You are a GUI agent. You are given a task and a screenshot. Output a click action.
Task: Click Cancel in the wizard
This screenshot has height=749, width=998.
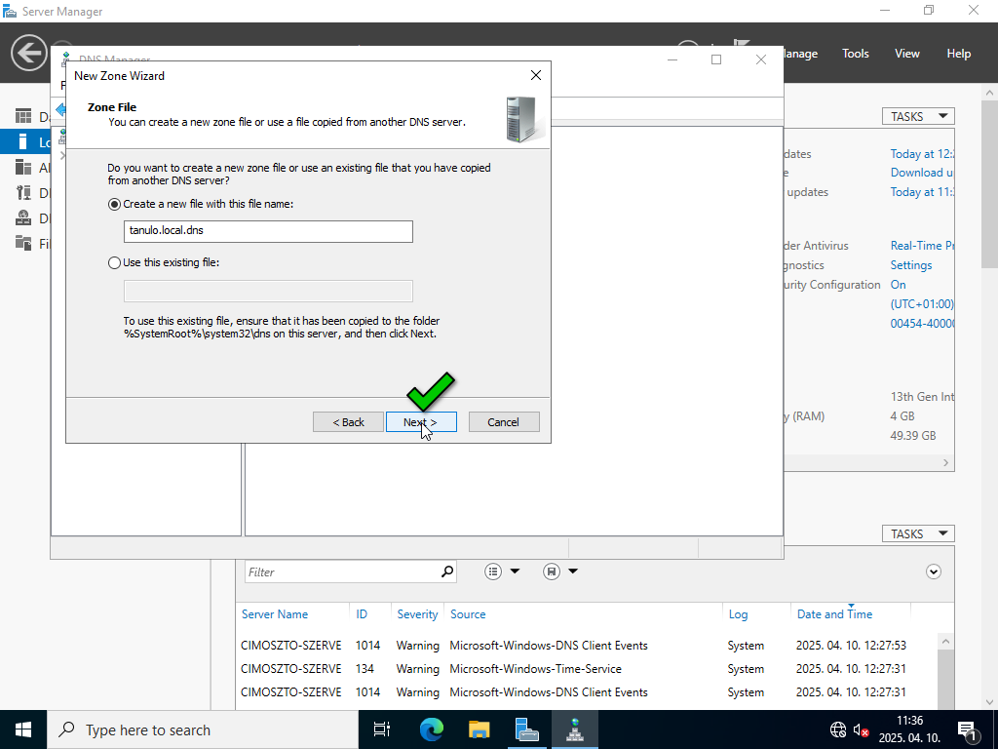(503, 422)
